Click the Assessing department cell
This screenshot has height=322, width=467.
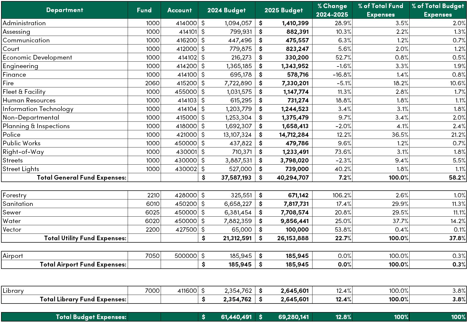point(65,32)
